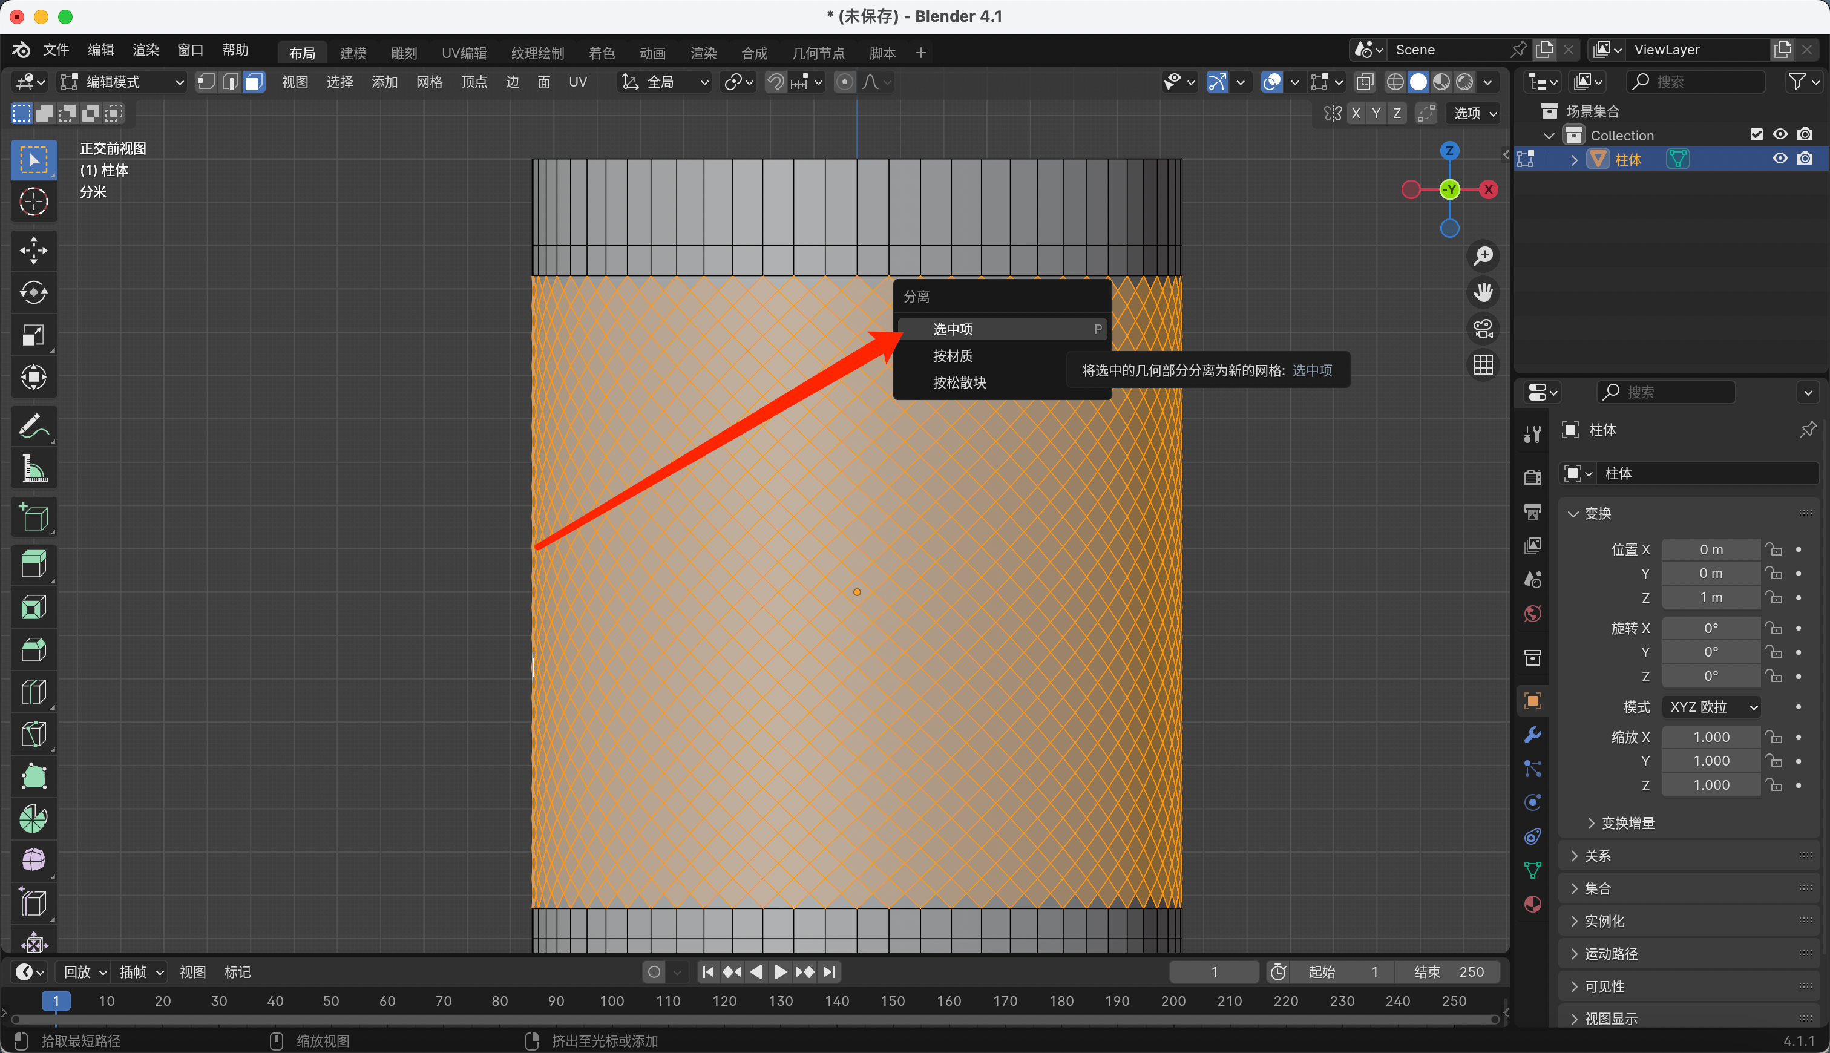This screenshot has width=1830, height=1053.
Task: Click the camera view gizmo icon
Action: point(1483,329)
